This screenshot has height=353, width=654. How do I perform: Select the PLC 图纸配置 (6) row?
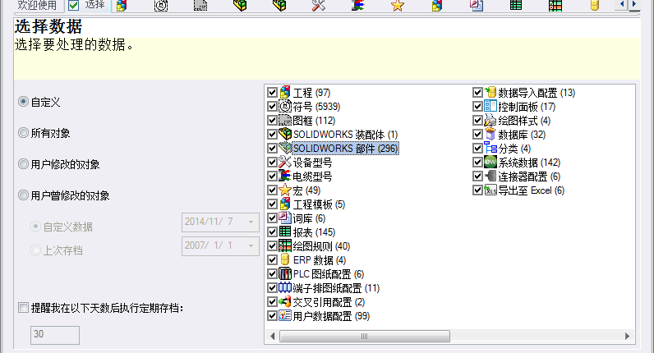tap(329, 274)
